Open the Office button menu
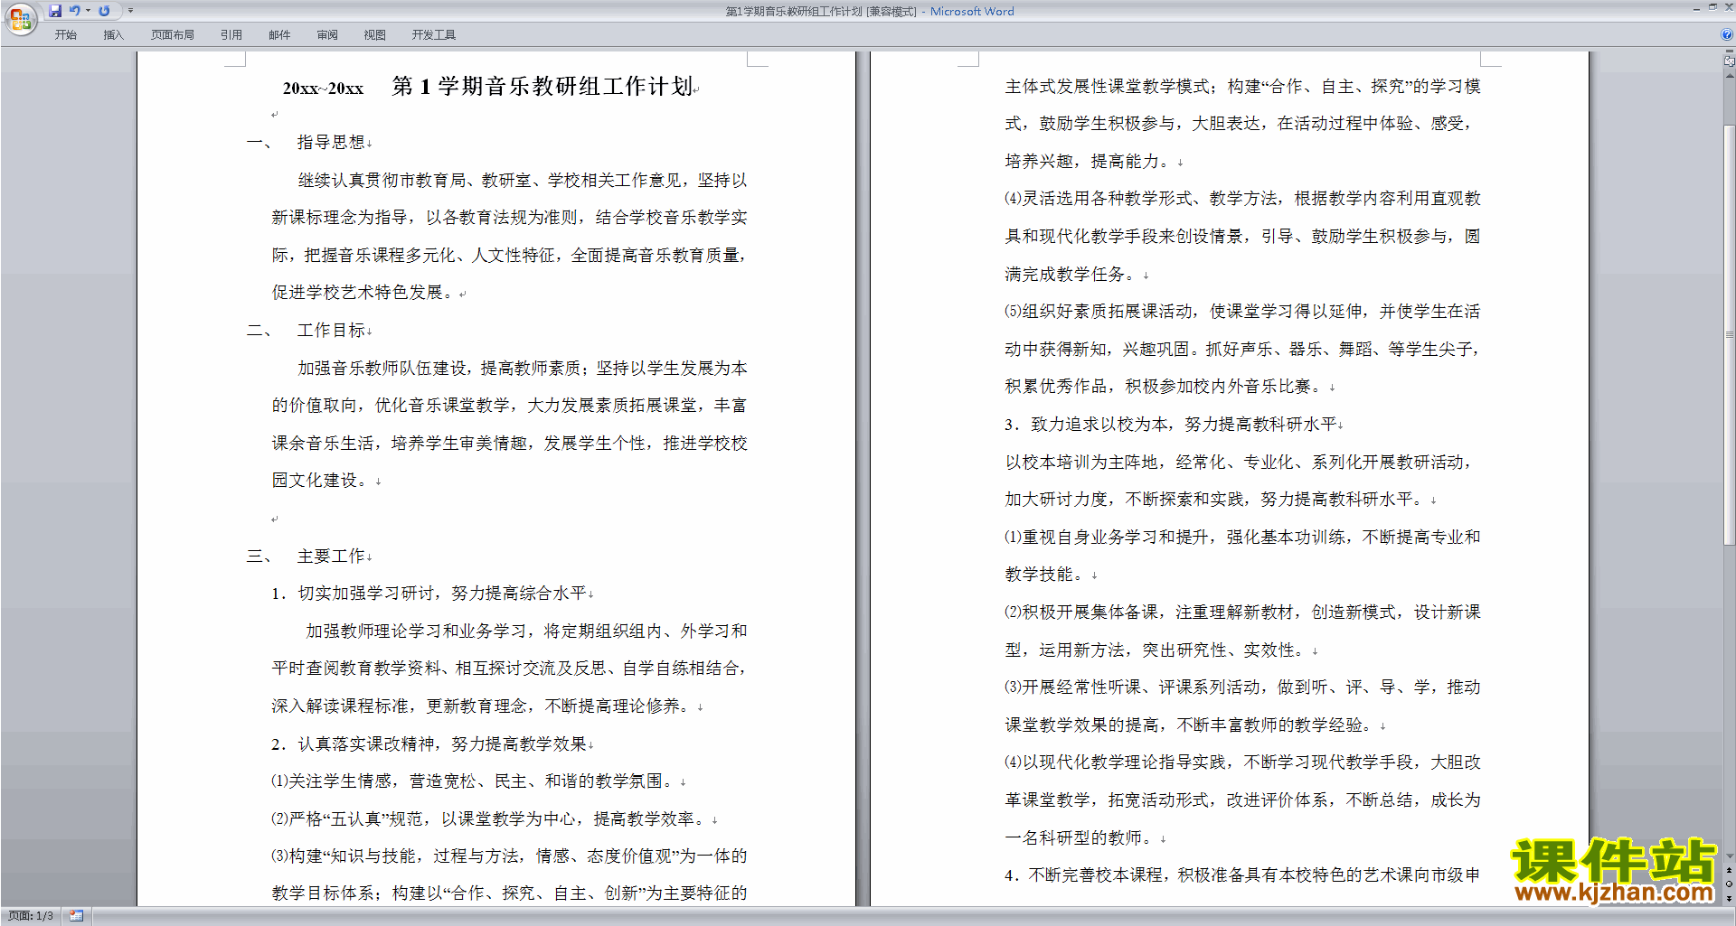The height and width of the screenshot is (926, 1736). 20,18
